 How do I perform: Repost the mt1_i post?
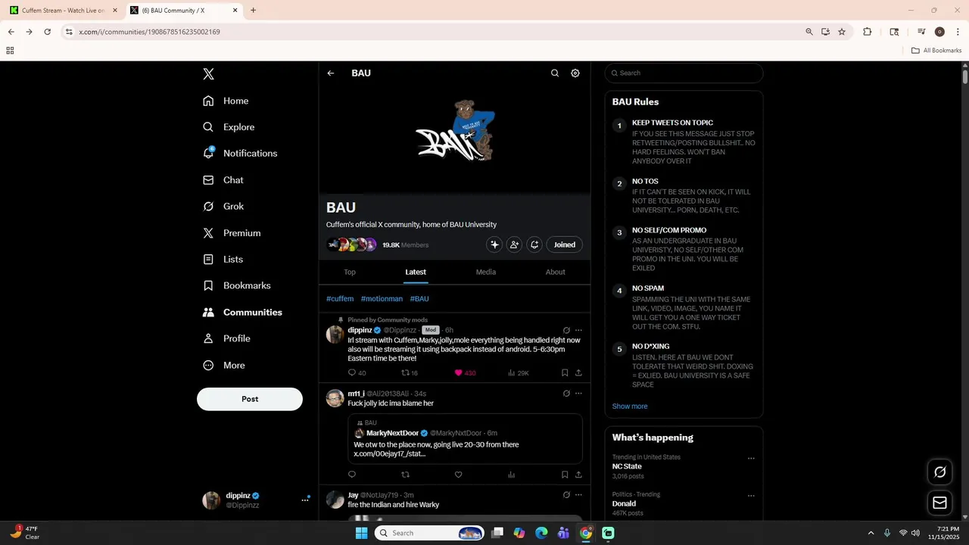[x=405, y=475]
